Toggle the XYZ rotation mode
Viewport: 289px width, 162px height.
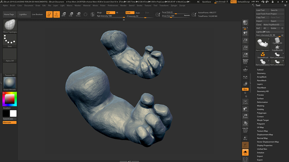pos(245,89)
